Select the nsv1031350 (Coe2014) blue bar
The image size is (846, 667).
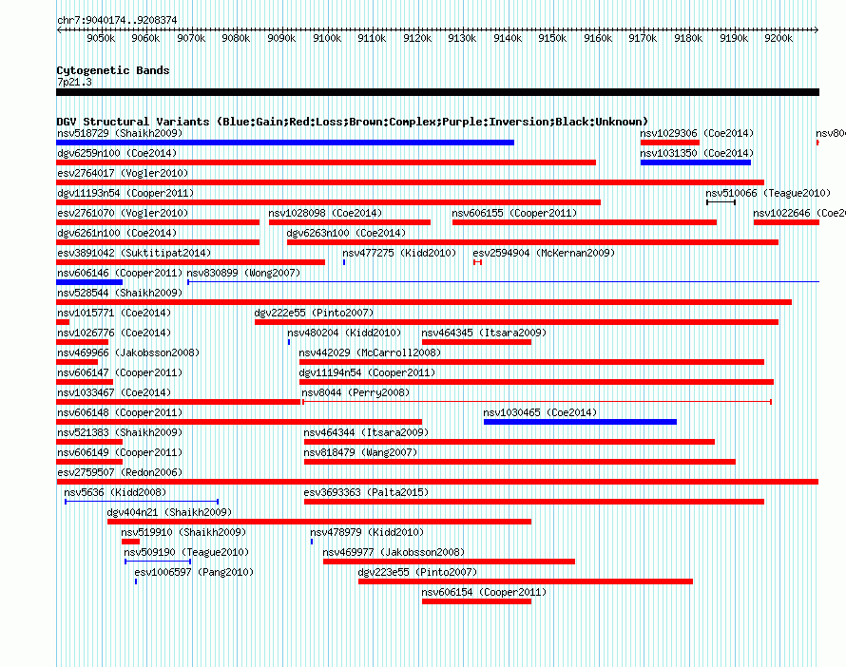pyautogui.click(x=696, y=162)
